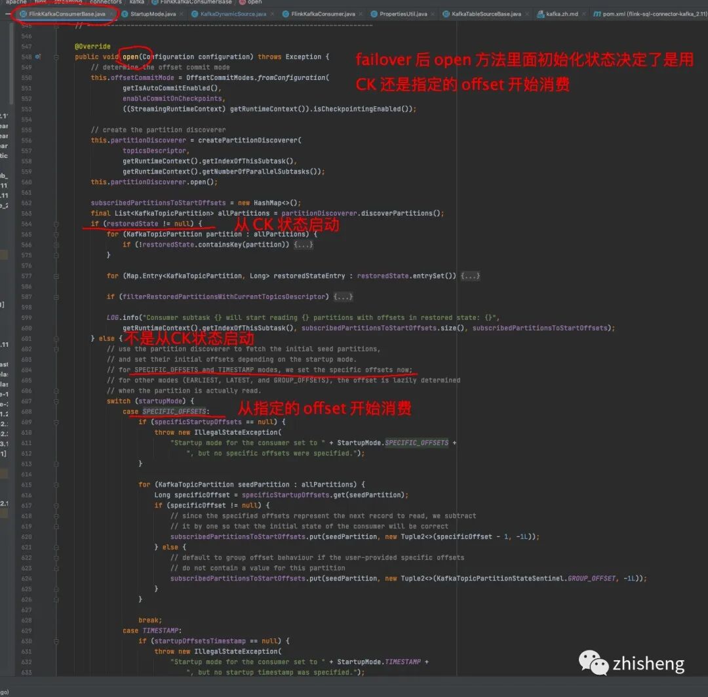Click the @Override annotation

tap(92, 47)
